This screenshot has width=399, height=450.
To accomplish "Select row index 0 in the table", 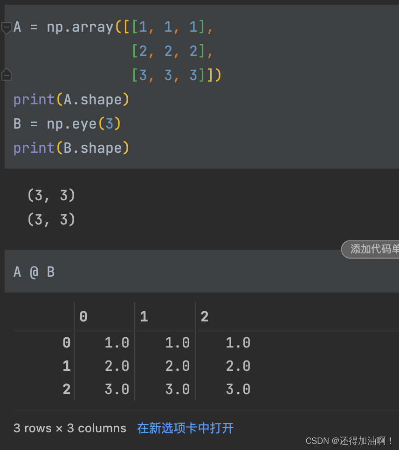I will (x=67, y=342).
